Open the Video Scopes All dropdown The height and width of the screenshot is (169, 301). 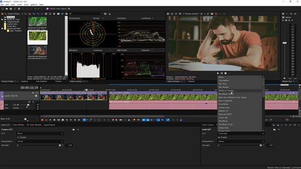pyautogui.click(x=86, y=14)
